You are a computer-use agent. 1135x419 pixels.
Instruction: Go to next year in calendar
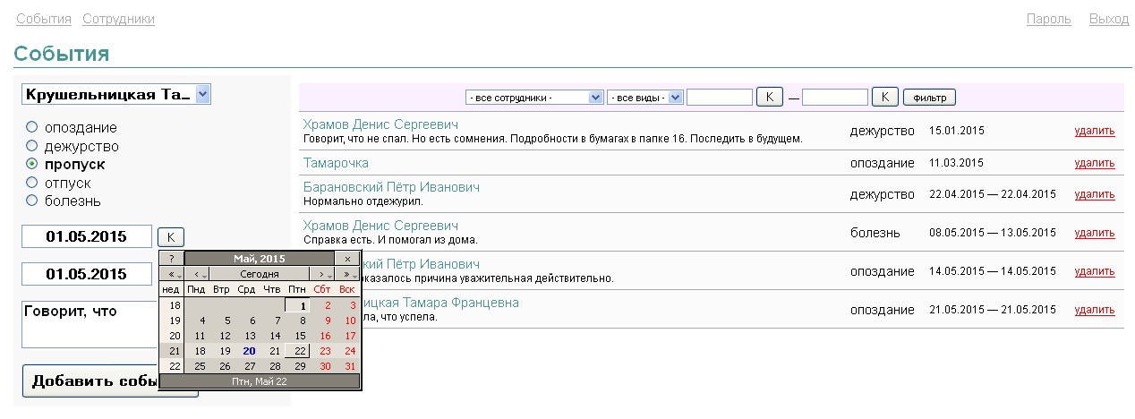tap(347, 274)
